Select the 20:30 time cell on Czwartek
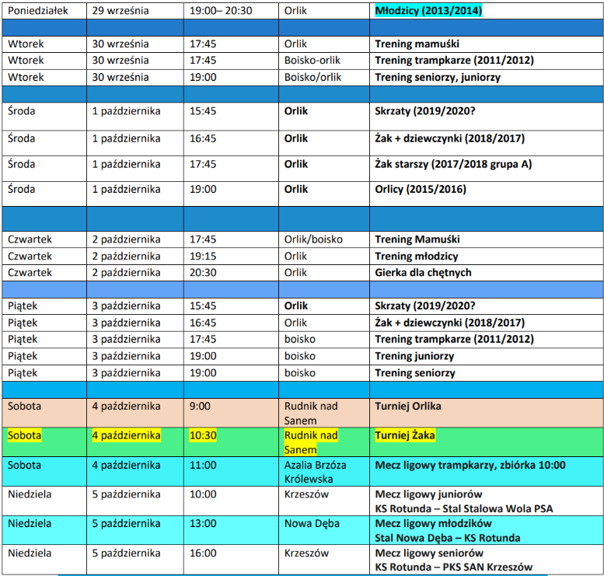 (203, 273)
